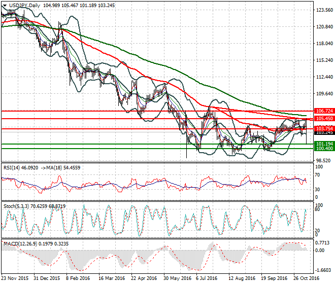
Task: Click the Stoch(5,3,3) 70.6259 68.8719 label
Action: tap(35, 206)
